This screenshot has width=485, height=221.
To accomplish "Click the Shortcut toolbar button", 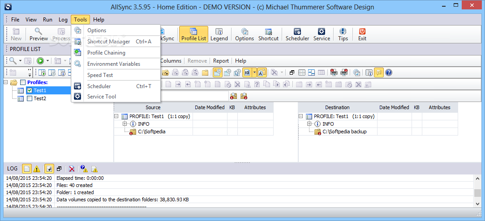I will click(269, 34).
